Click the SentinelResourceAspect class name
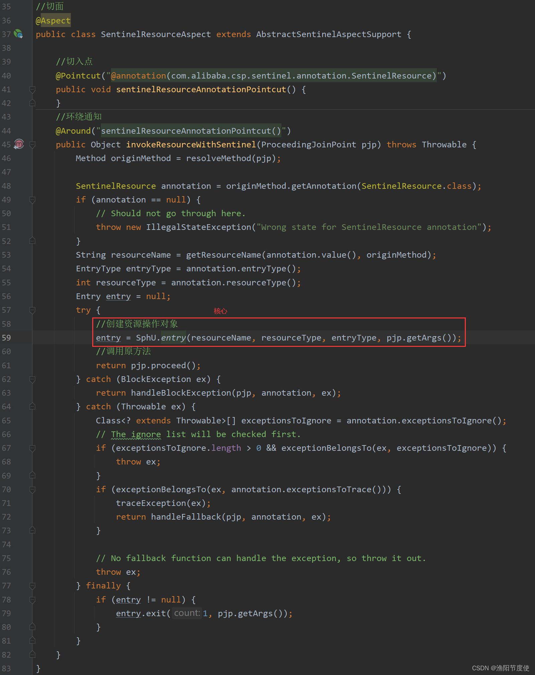This screenshot has height=675, width=535. [156, 34]
